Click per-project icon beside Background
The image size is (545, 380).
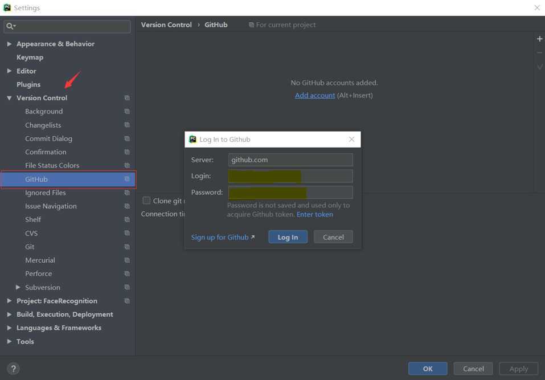point(127,112)
